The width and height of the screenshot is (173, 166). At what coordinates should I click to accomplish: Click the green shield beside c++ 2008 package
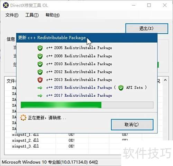[x=40, y=56]
